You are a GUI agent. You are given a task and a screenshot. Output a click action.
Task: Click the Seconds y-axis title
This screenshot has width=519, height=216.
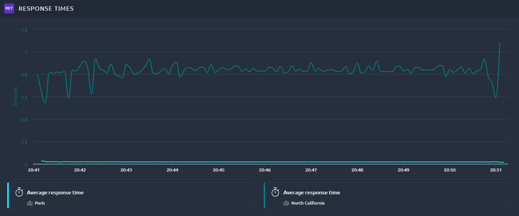tap(16, 97)
